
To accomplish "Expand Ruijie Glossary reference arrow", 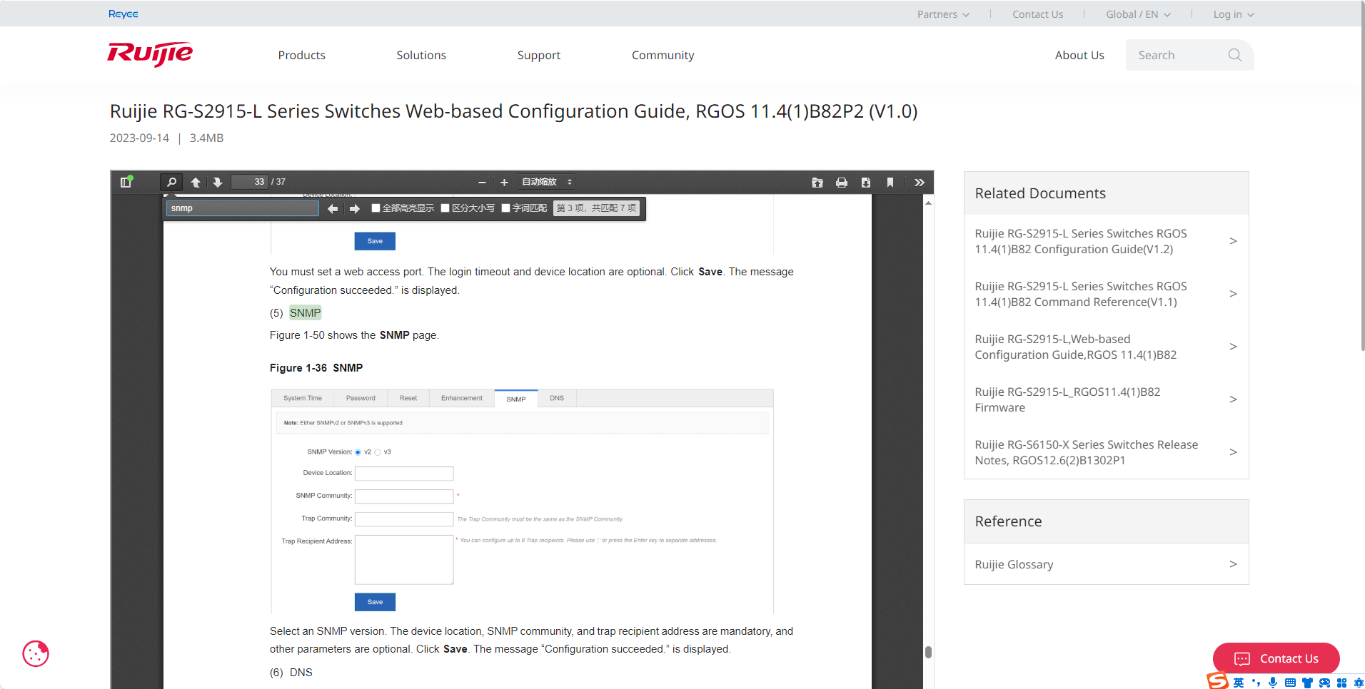I will [1233, 564].
